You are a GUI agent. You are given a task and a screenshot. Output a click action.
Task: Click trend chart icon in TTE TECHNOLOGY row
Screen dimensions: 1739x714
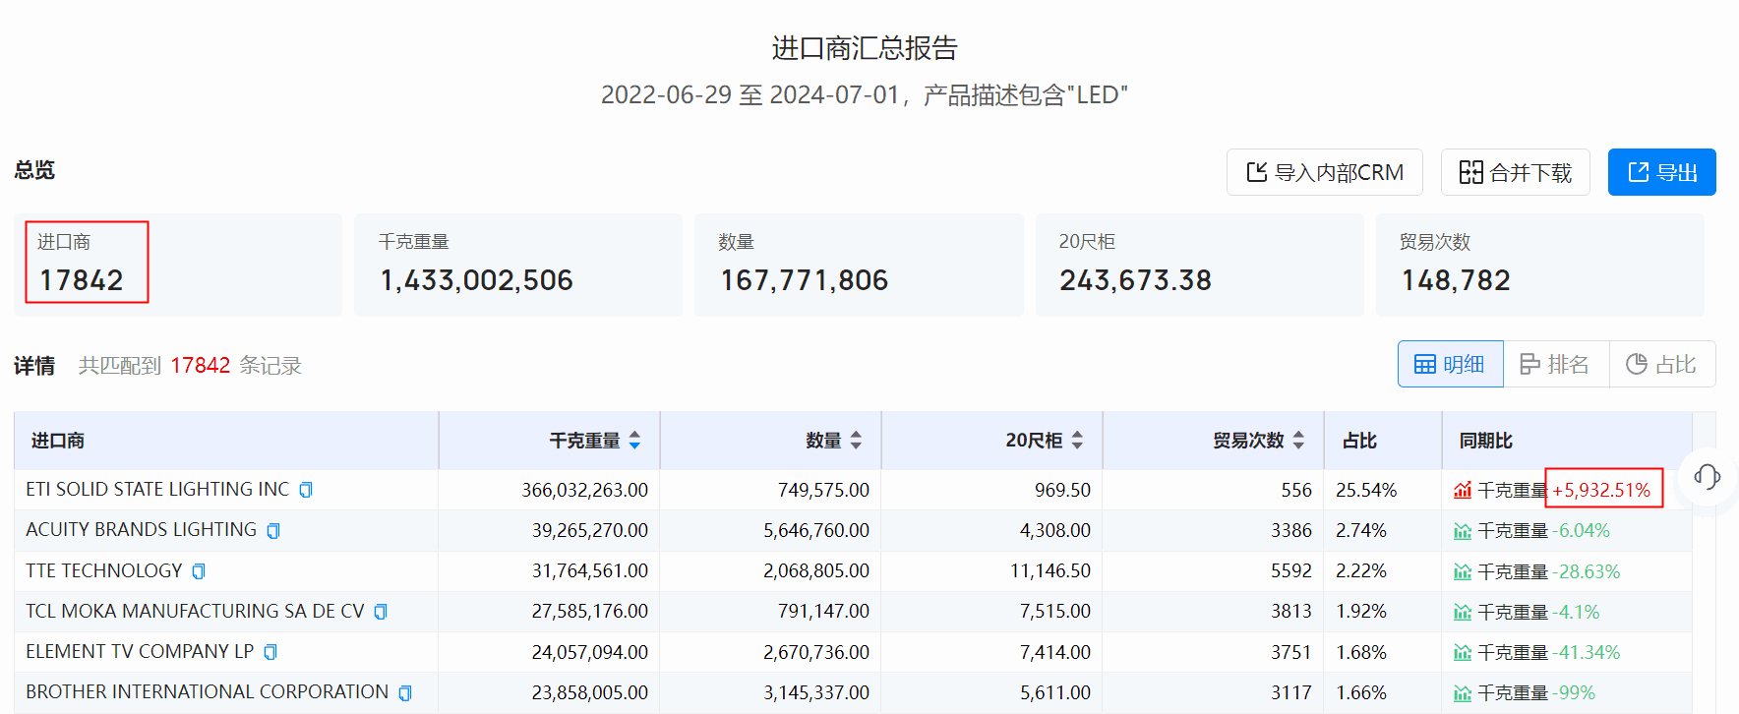click(x=1463, y=572)
